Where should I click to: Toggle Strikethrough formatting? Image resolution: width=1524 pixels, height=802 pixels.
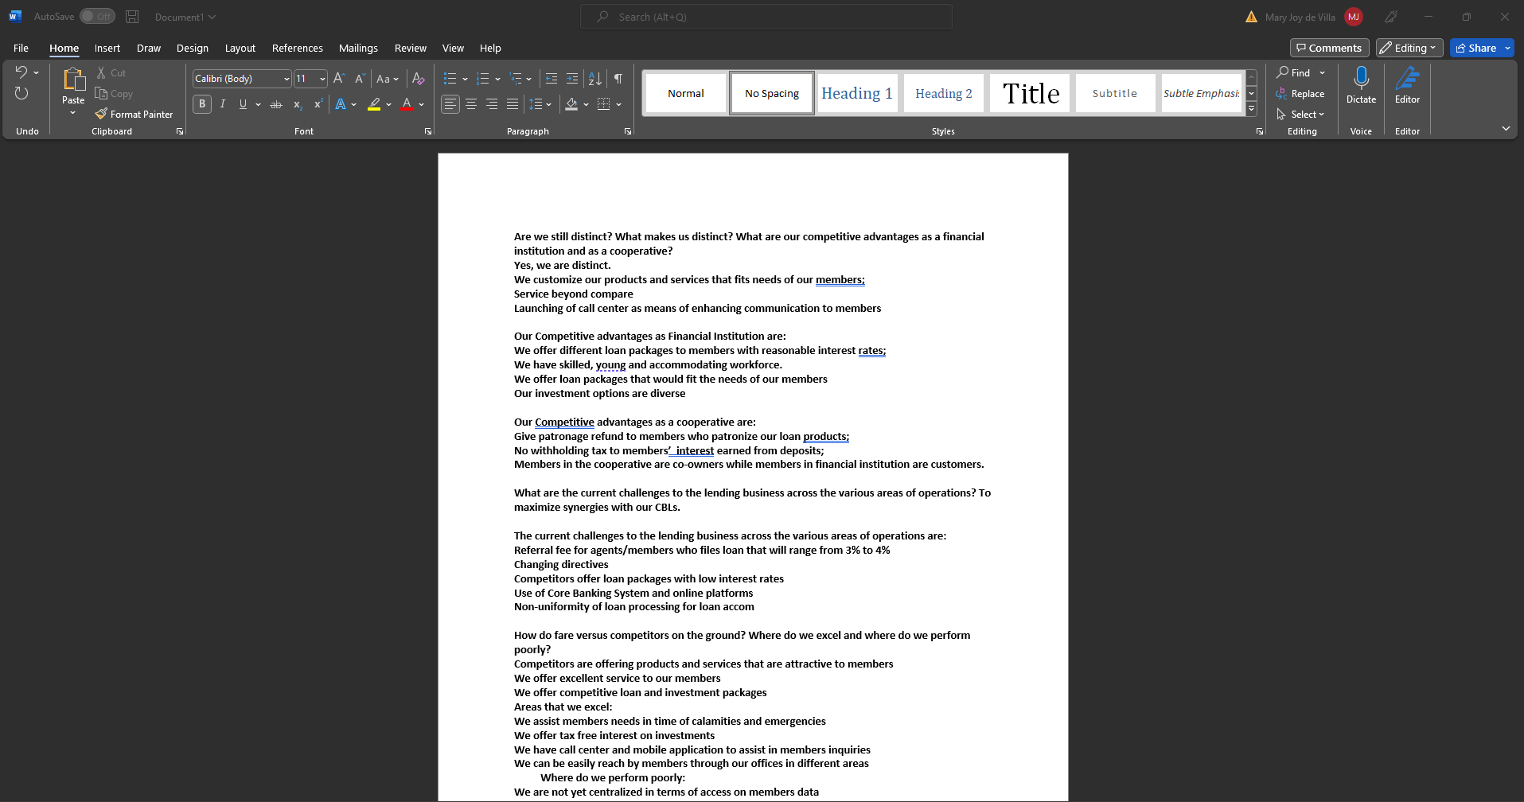pos(276,103)
